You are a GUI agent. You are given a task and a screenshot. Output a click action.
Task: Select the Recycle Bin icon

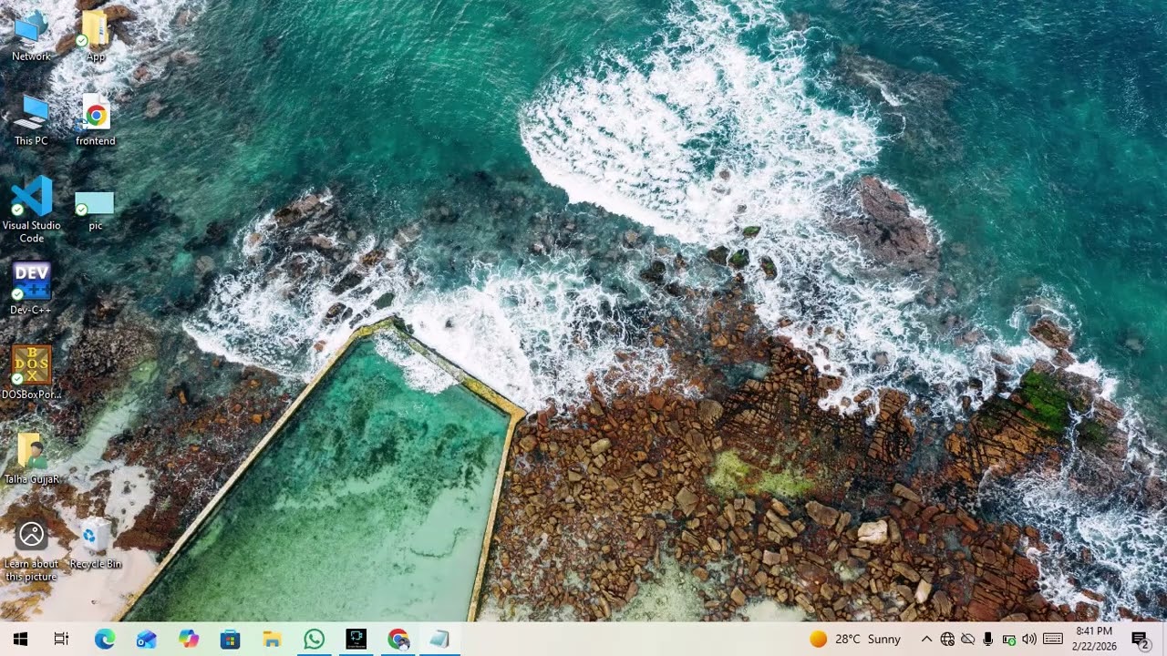click(x=95, y=544)
